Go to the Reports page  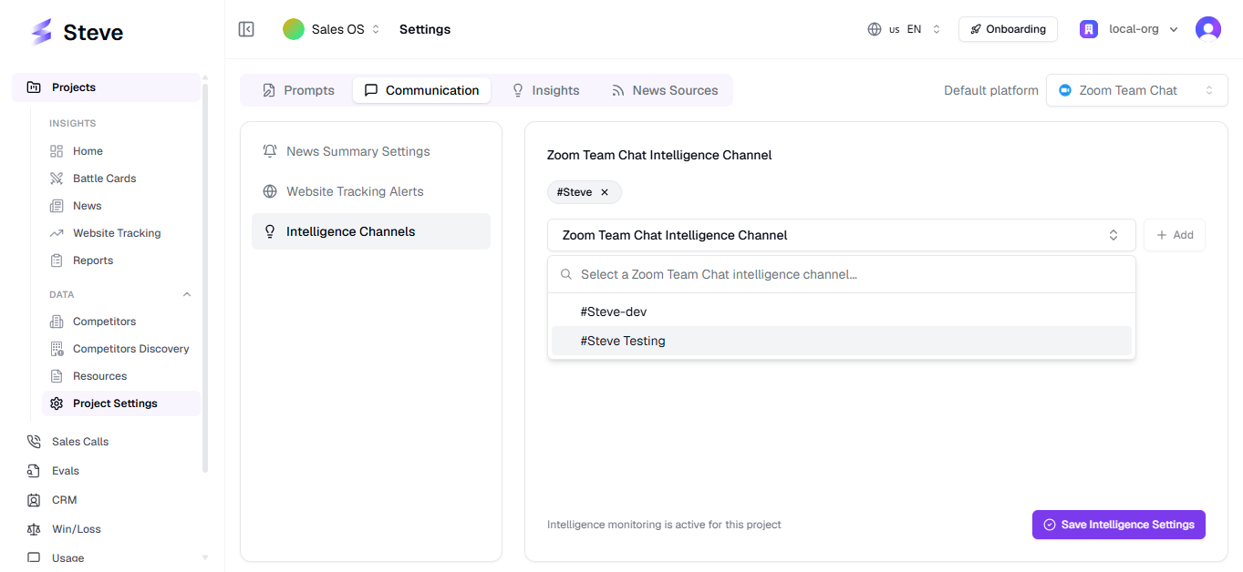click(120, 260)
